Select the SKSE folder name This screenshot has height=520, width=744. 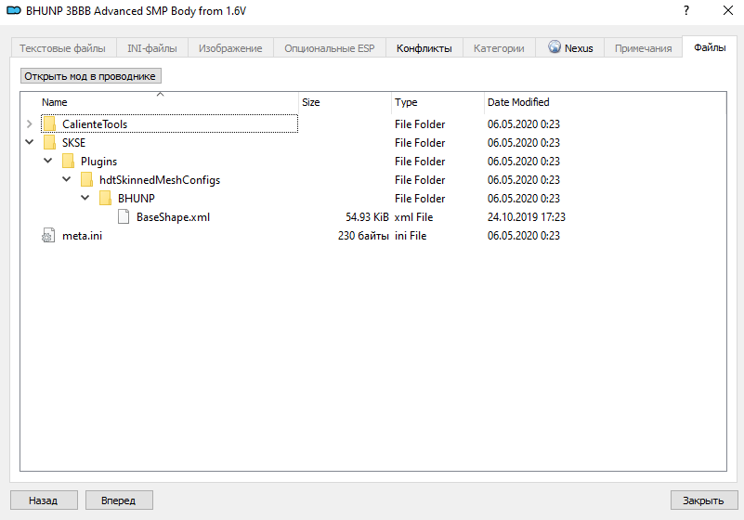[73, 143]
